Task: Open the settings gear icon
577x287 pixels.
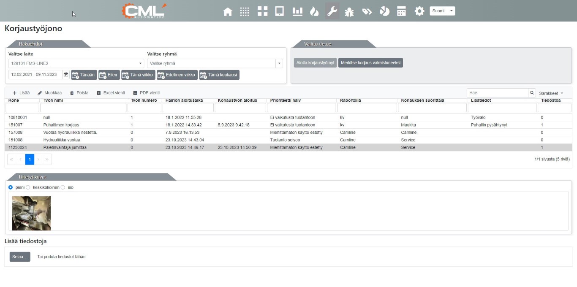Action: [x=419, y=11]
